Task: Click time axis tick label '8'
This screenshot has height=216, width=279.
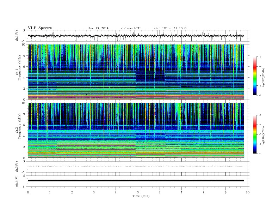Action: [x=204, y=192]
